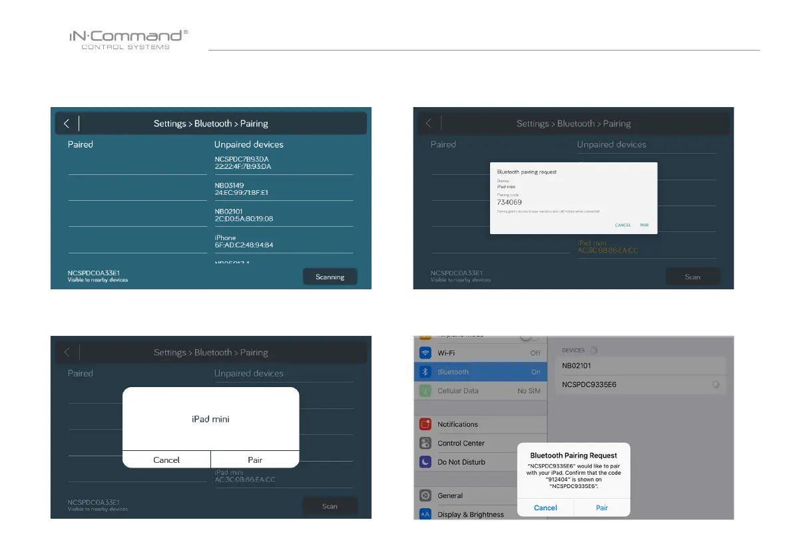This screenshot has height=558, width=793.
Task: Click Cancel in the iPad mini dialog
Action: (x=166, y=460)
